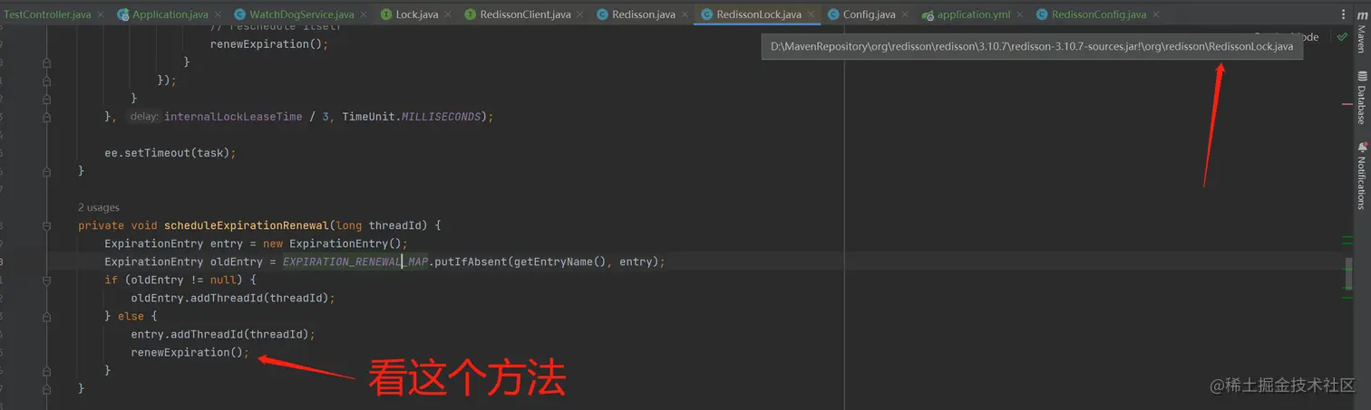The width and height of the screenshot is (1371, 410).
Task: Click the class icon on RedissonConfig.java tab
Action: (x=1042, y=14)
